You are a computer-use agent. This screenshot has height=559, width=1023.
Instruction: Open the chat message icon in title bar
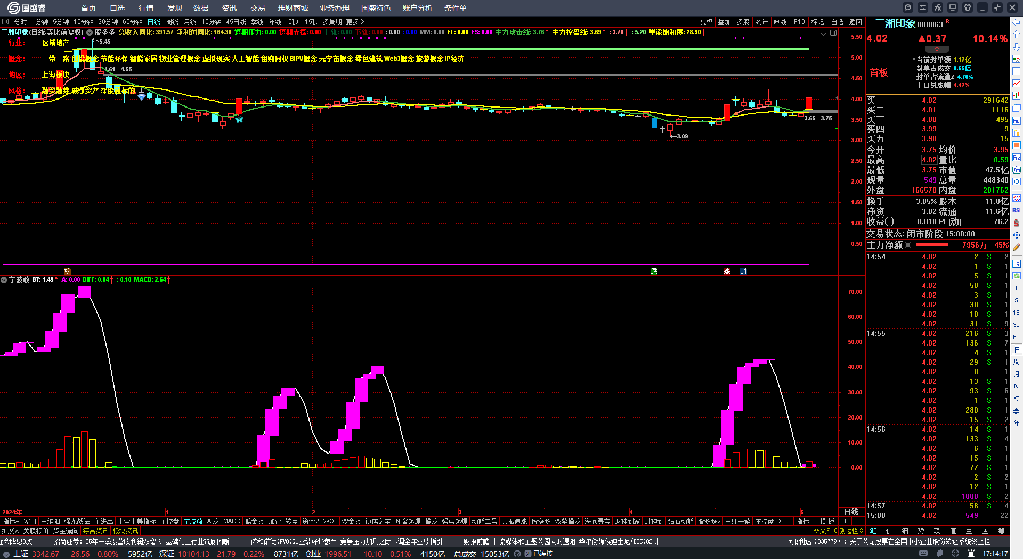coord(908,7)
